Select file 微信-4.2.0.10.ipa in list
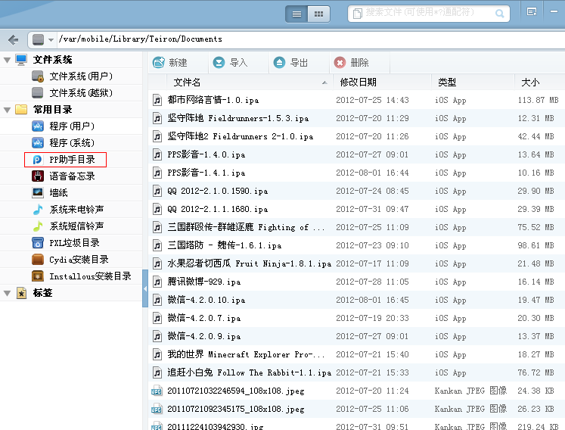This screenshot has width=565, height=430. coord(206,300)
